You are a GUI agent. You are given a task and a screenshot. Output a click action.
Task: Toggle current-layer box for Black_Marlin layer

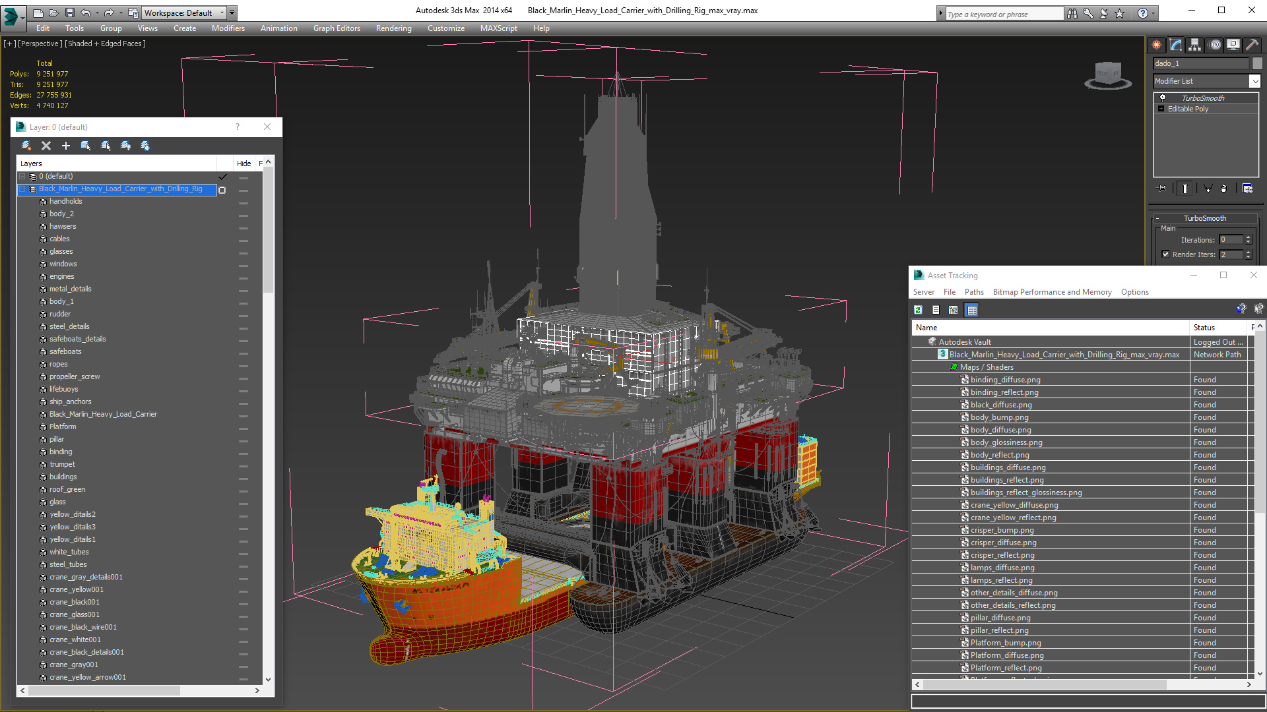tap(222, 190)
